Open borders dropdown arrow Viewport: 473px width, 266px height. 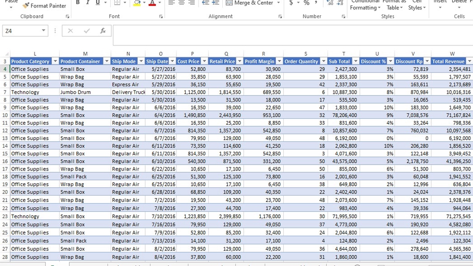click(x=125, y=3)
